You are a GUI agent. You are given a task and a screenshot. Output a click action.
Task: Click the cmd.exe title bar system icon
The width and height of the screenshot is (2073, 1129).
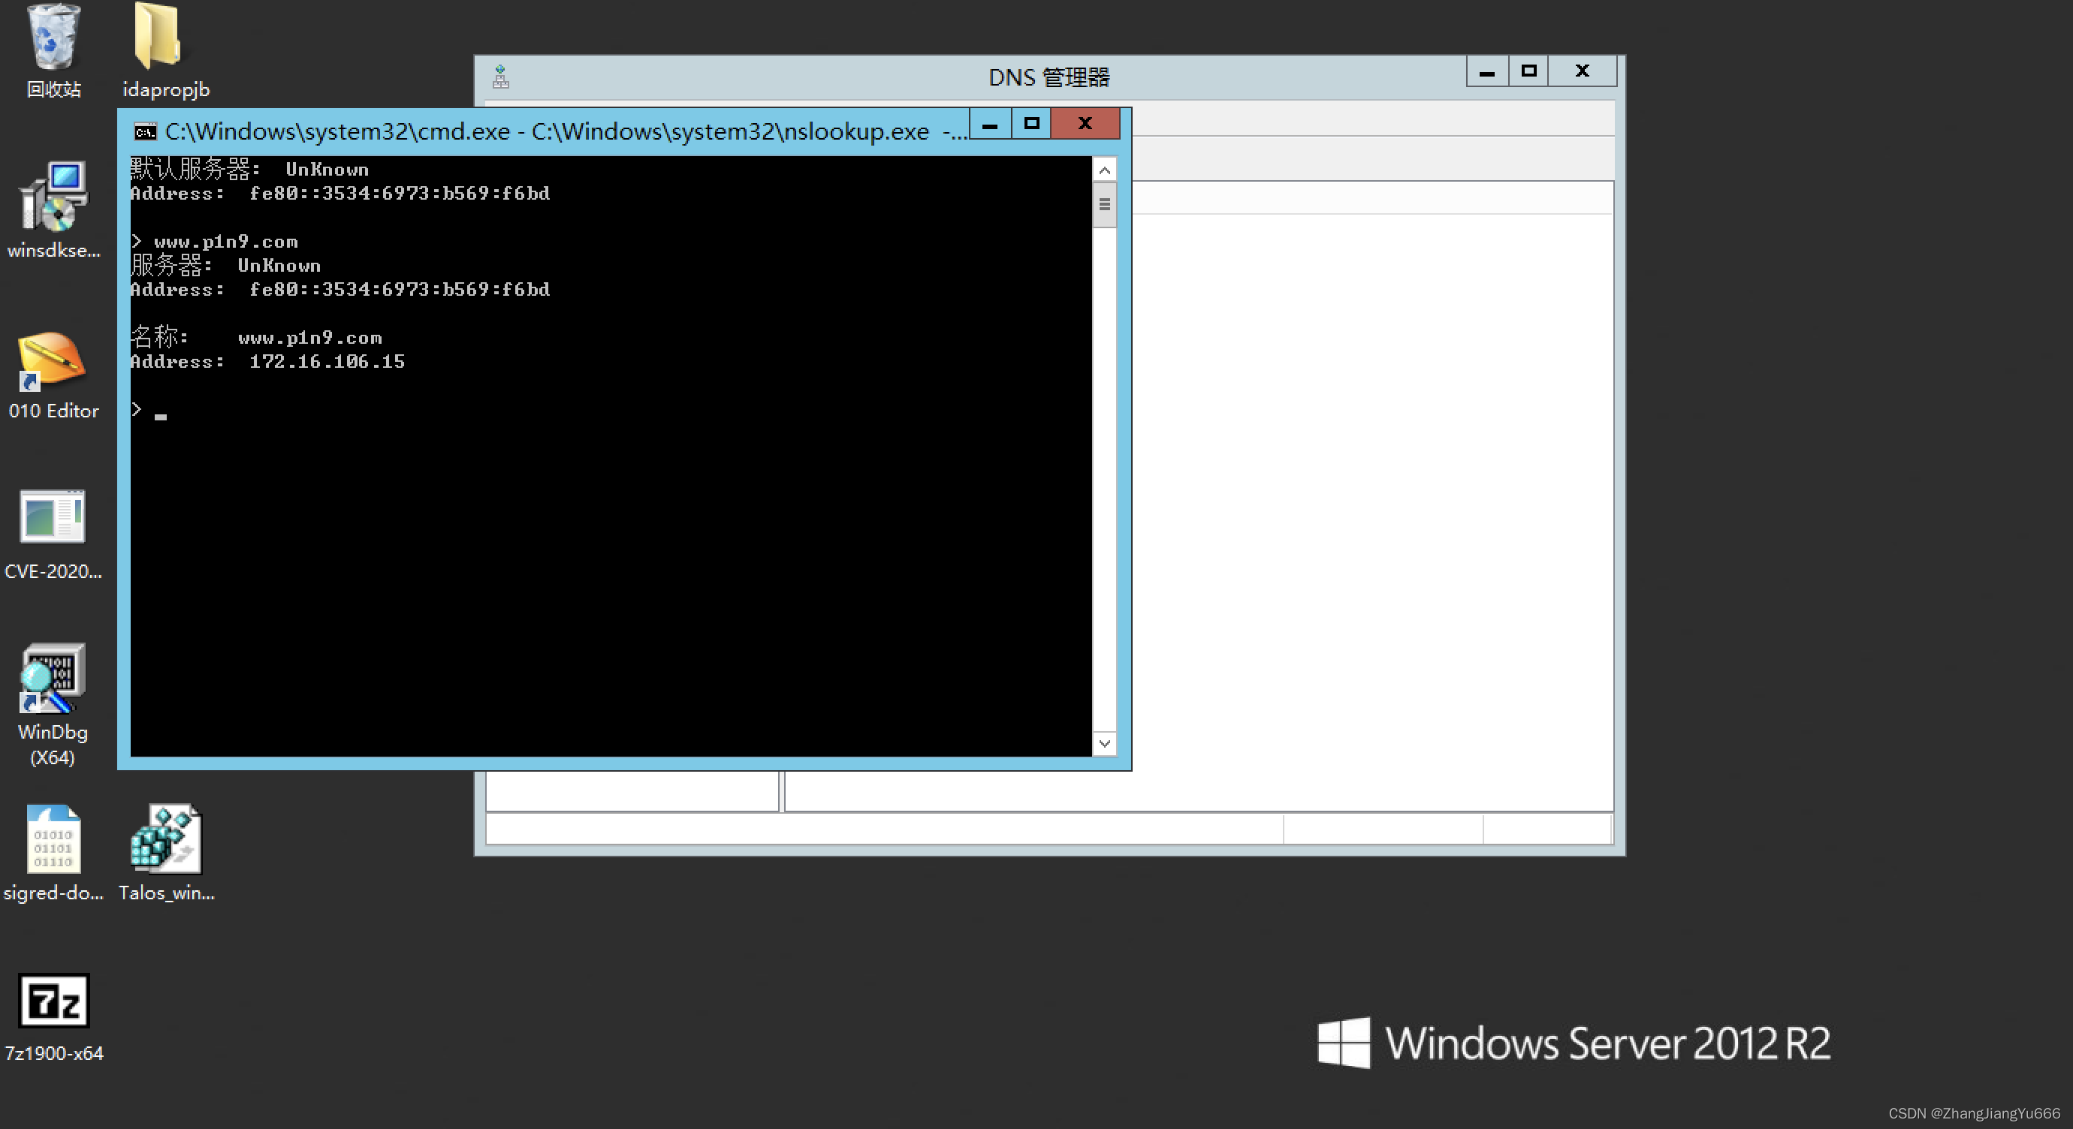tap(146, 132)
